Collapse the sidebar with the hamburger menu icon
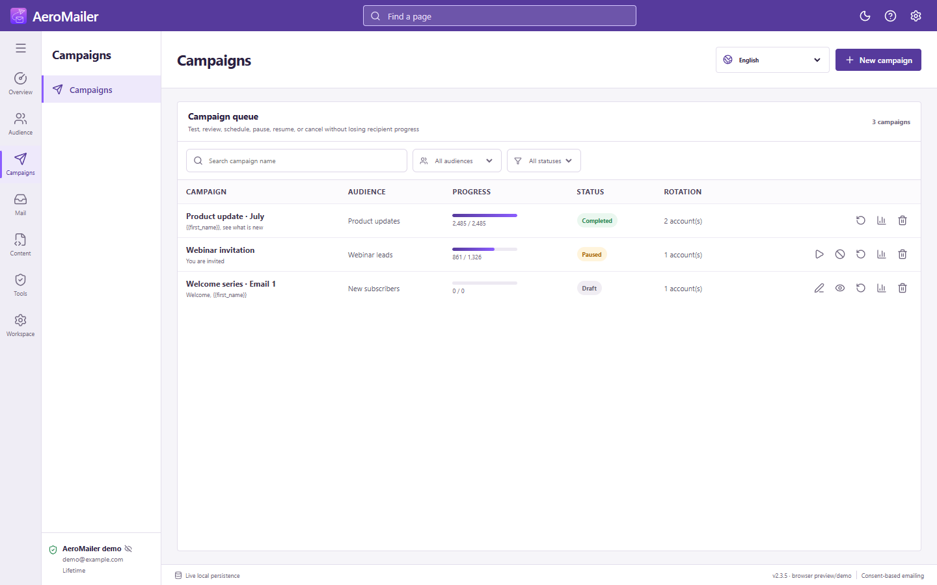937x585 pixels. tap(21, 48)
